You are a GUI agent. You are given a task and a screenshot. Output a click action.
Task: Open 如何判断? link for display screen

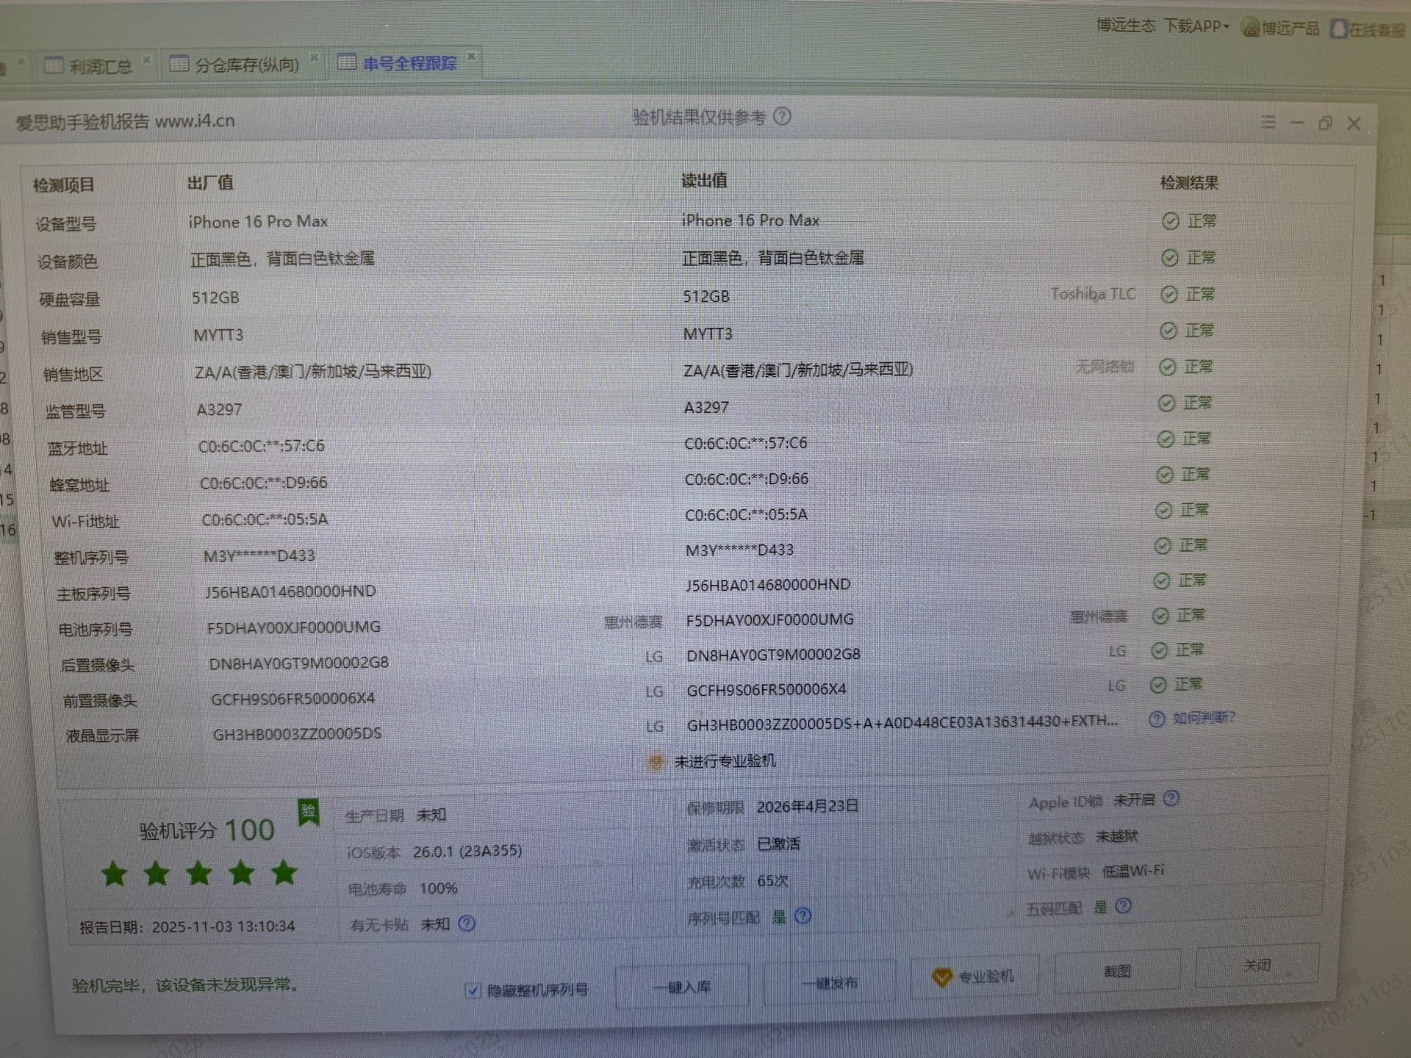[1203, 717]
